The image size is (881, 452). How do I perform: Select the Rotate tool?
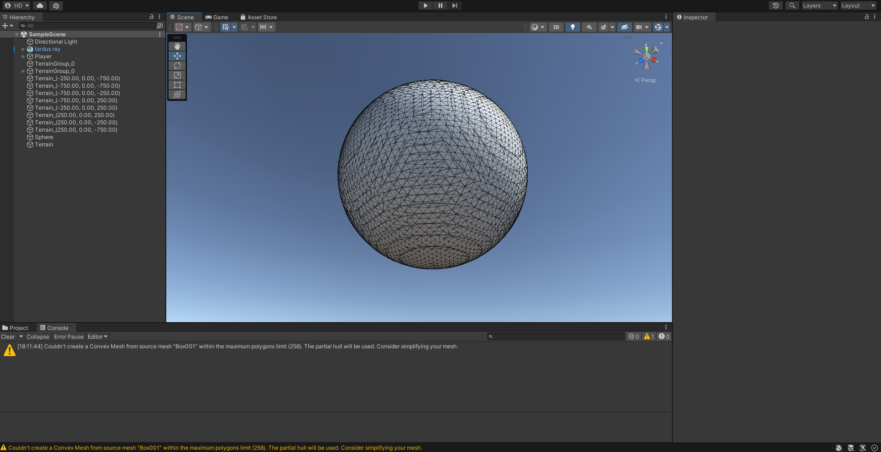tap(177, 66)
